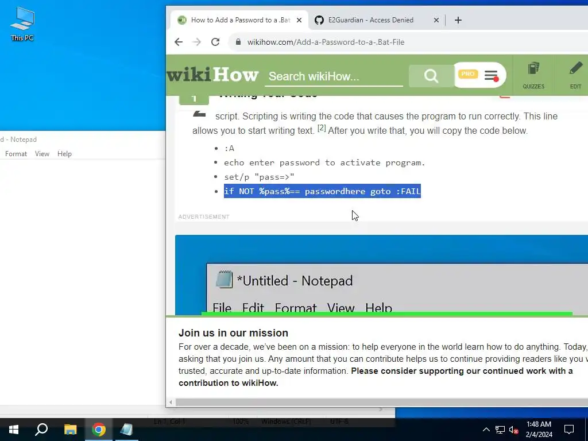Click the horizontal scrollbar left arrow

tap(171, 403)
